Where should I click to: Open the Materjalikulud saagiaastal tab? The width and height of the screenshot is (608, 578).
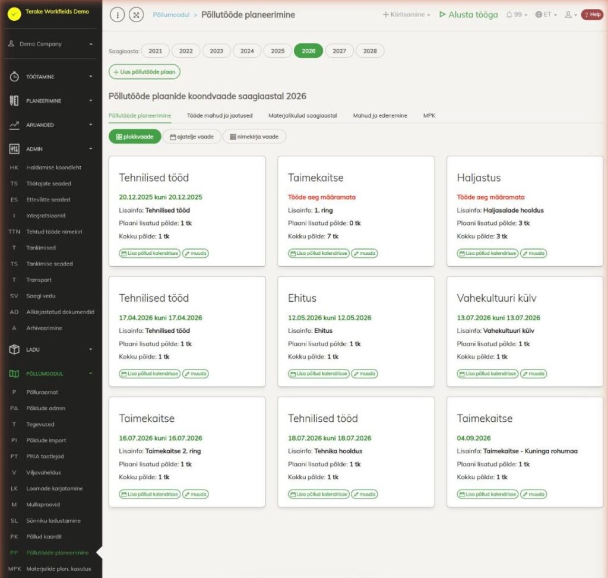(x=303, y=116)
